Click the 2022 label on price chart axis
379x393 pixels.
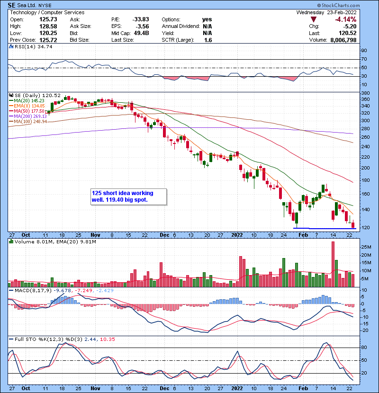[237, 235]
